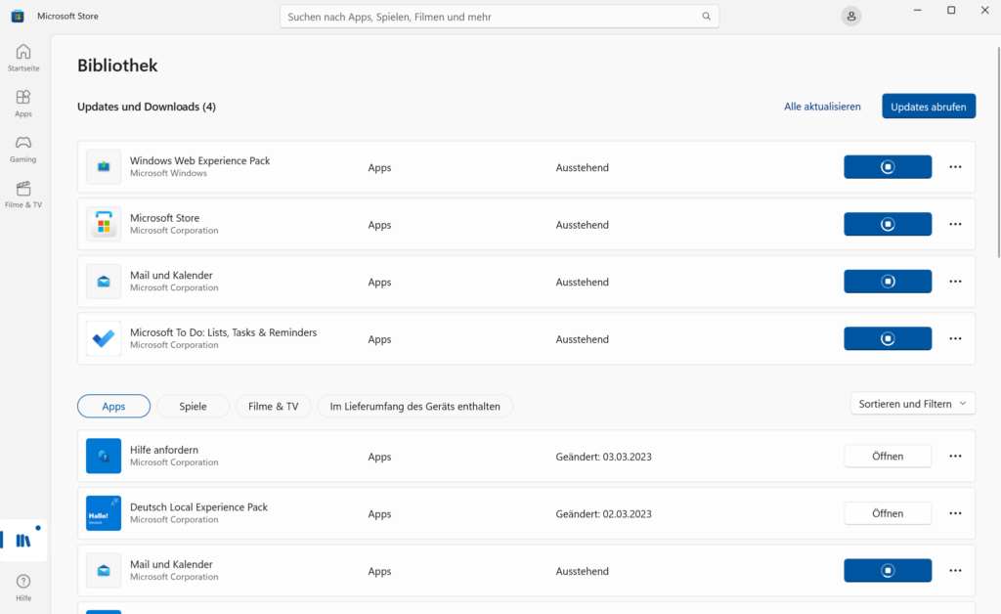Stop the Windows Web Experience Pack download

click(887, 166)
